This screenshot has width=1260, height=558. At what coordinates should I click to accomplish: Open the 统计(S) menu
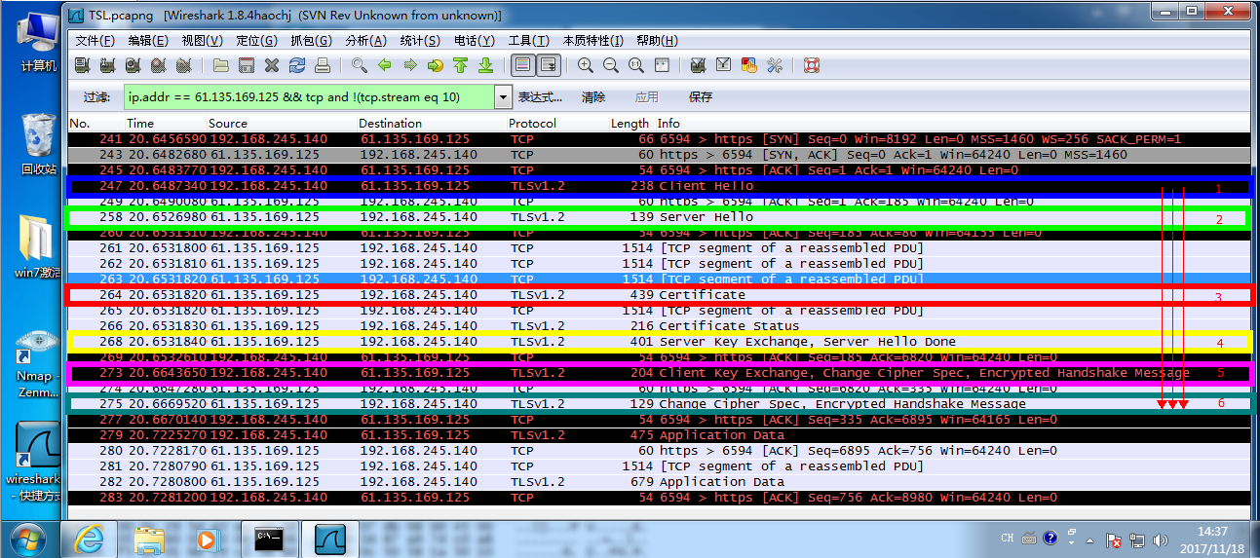420,41
